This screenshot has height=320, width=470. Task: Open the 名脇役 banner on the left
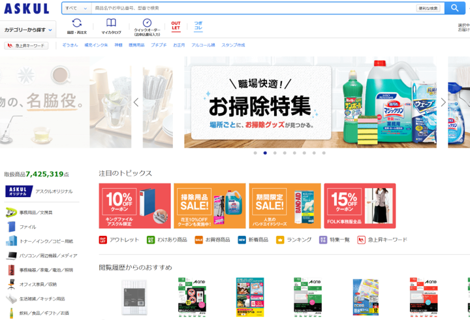click(x=65, y=103)
